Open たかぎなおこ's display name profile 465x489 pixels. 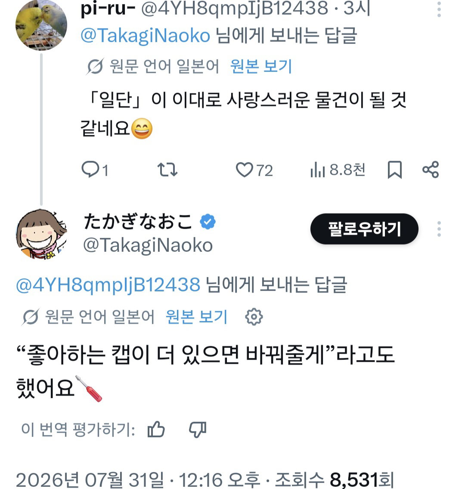[x=137, y=222]
